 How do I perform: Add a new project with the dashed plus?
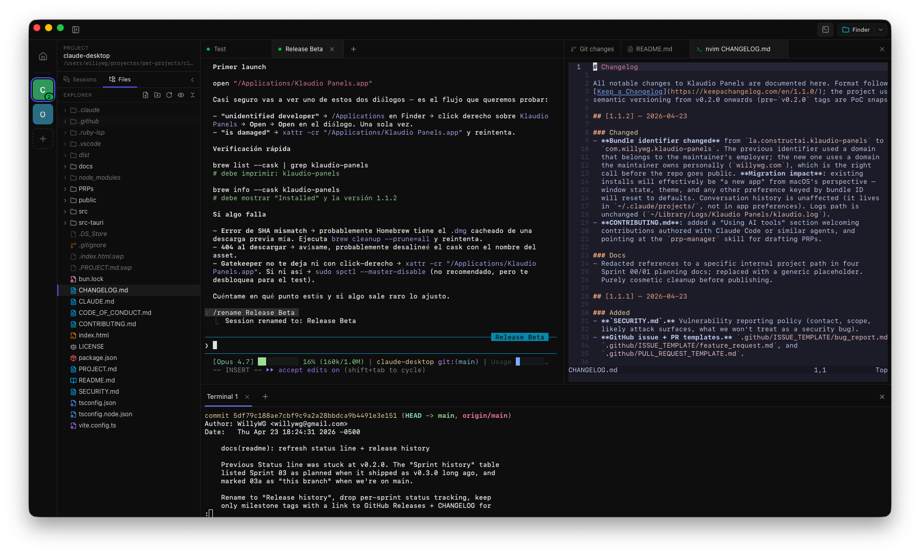(43, 139)
